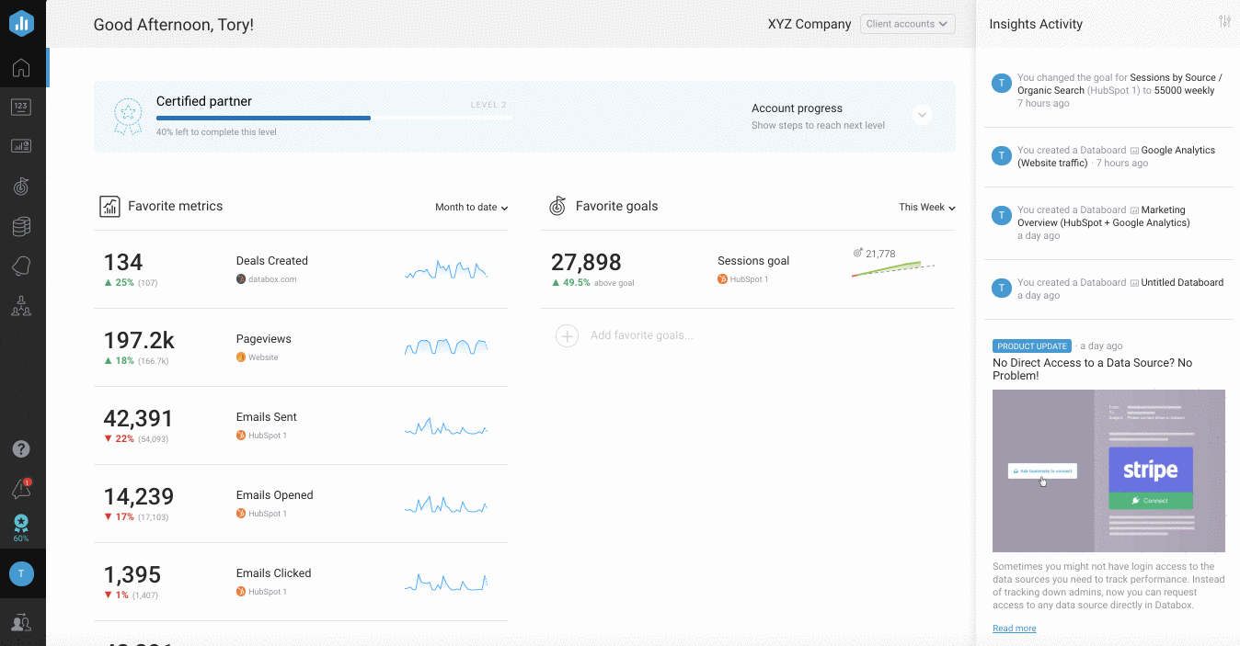Click the Favorite metrics chart icon
The image size is (1240, 646).
[x=109, y=206]
